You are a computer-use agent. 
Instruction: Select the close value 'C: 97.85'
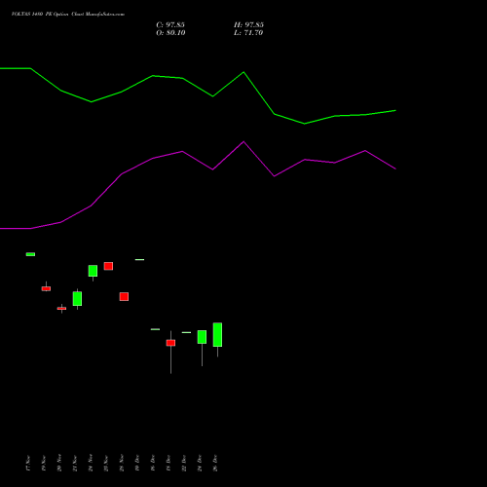pyautogui.click(x=170, y=25)
